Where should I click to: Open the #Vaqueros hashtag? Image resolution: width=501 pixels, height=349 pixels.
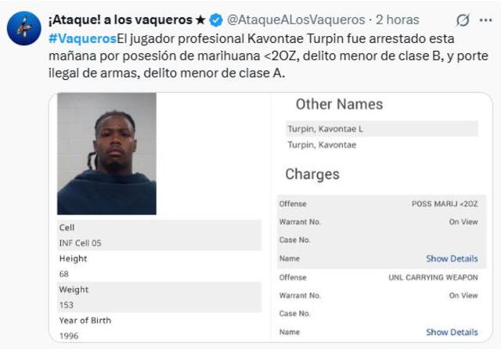tap(82, 38)
